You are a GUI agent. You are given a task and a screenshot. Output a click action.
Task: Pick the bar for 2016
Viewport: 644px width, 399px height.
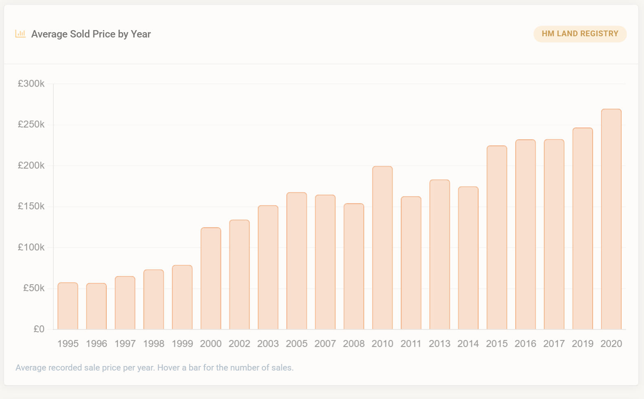click(x=525, y=235)
